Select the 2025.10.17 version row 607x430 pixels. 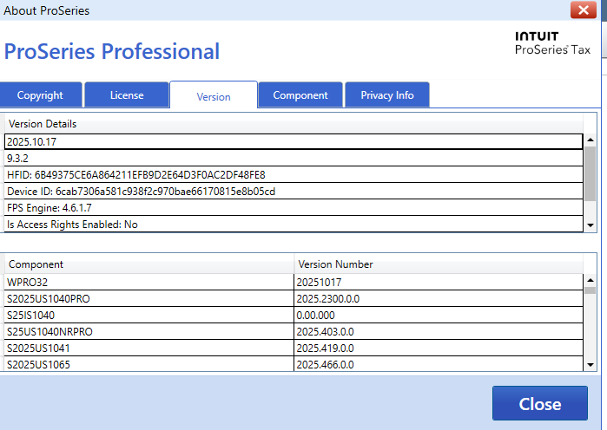[x=294, y=142]
